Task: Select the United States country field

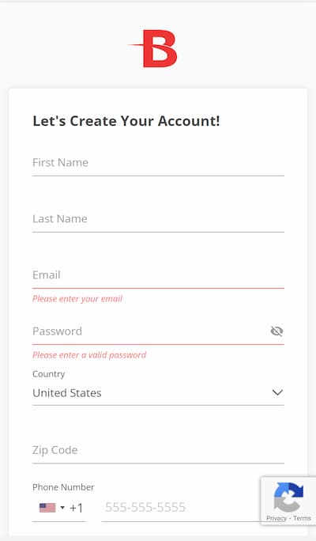Action: [x=158, y=393]
